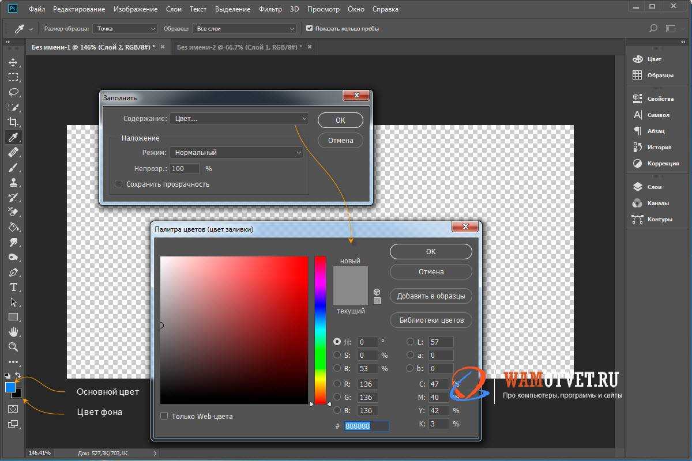Select the Rectangle shape tool
This screenshot has width=692, height=461.
pyautogui.click(x=13, y=317)
